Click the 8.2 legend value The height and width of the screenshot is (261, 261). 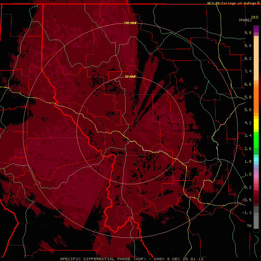click(x=248, y=58)
